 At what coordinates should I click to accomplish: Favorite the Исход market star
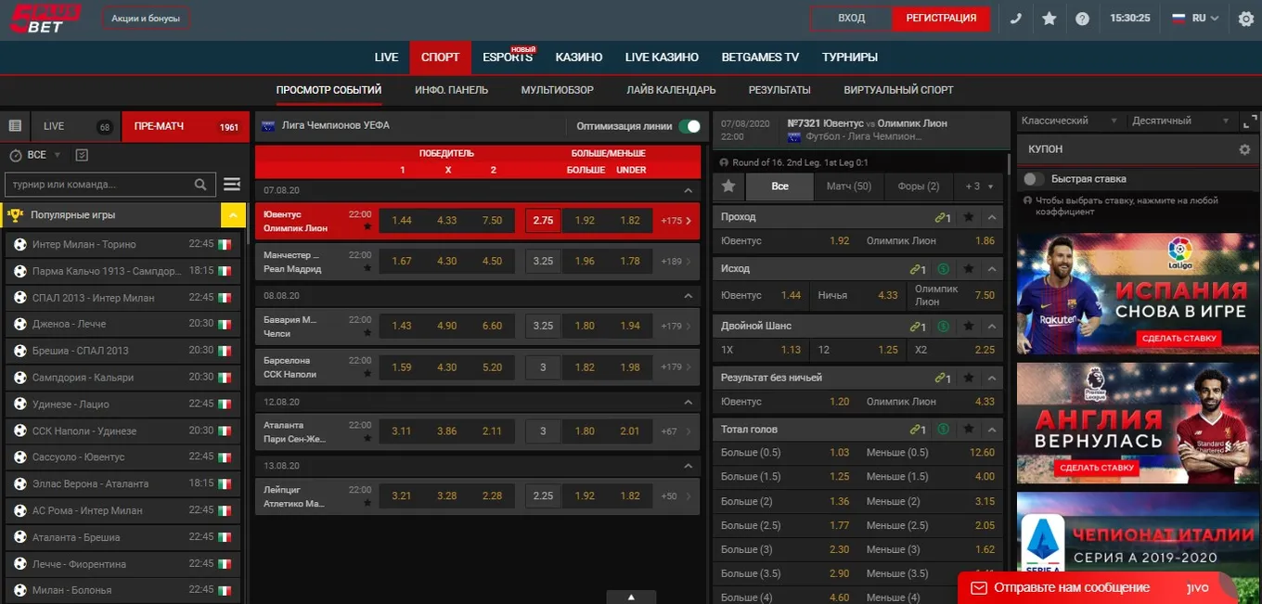tap(969, 269)
